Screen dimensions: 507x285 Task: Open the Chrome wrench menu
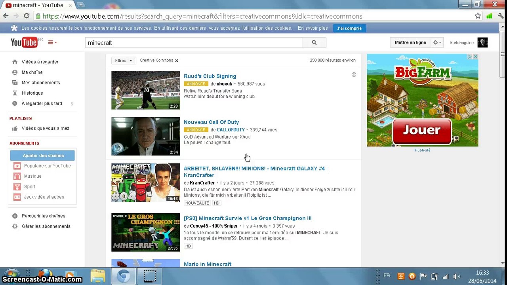[x=500, y=16]
